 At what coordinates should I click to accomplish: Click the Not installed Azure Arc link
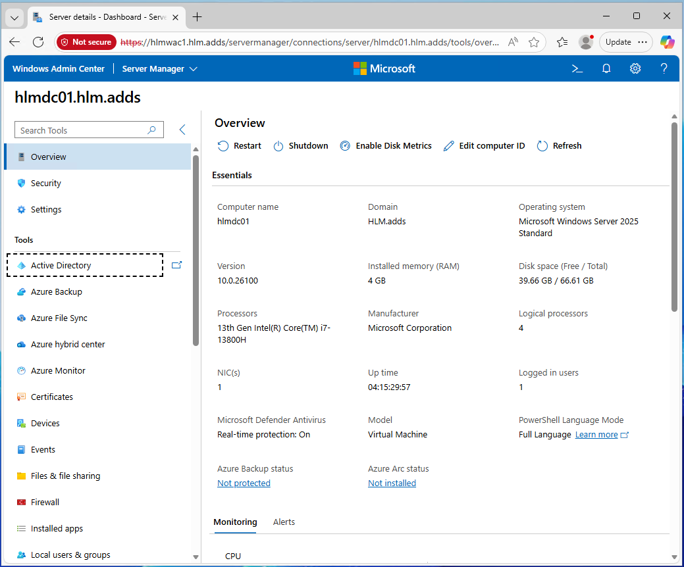tap(392, 483)
